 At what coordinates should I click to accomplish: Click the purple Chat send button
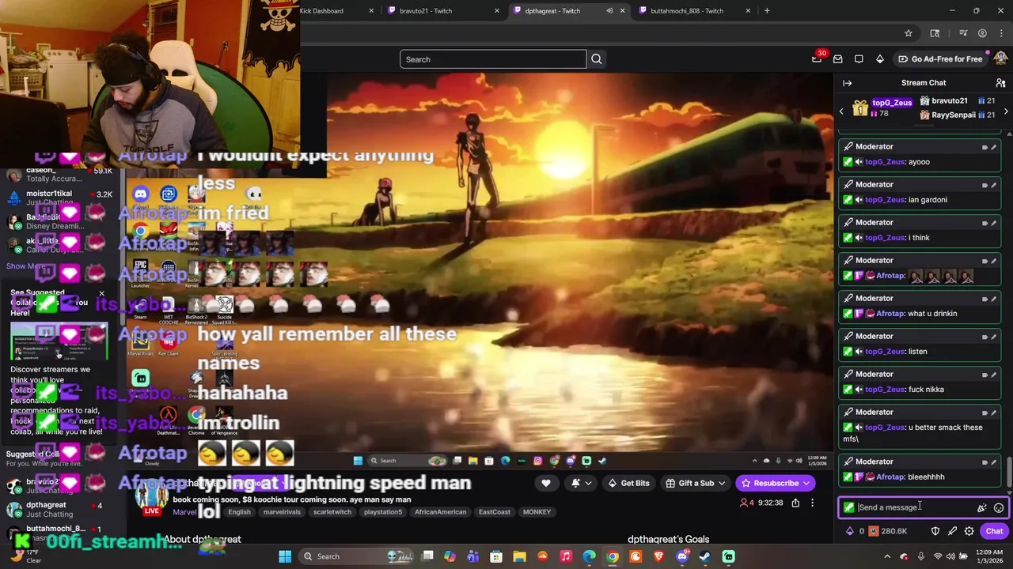pyautogui.click(x=994, y=531)
